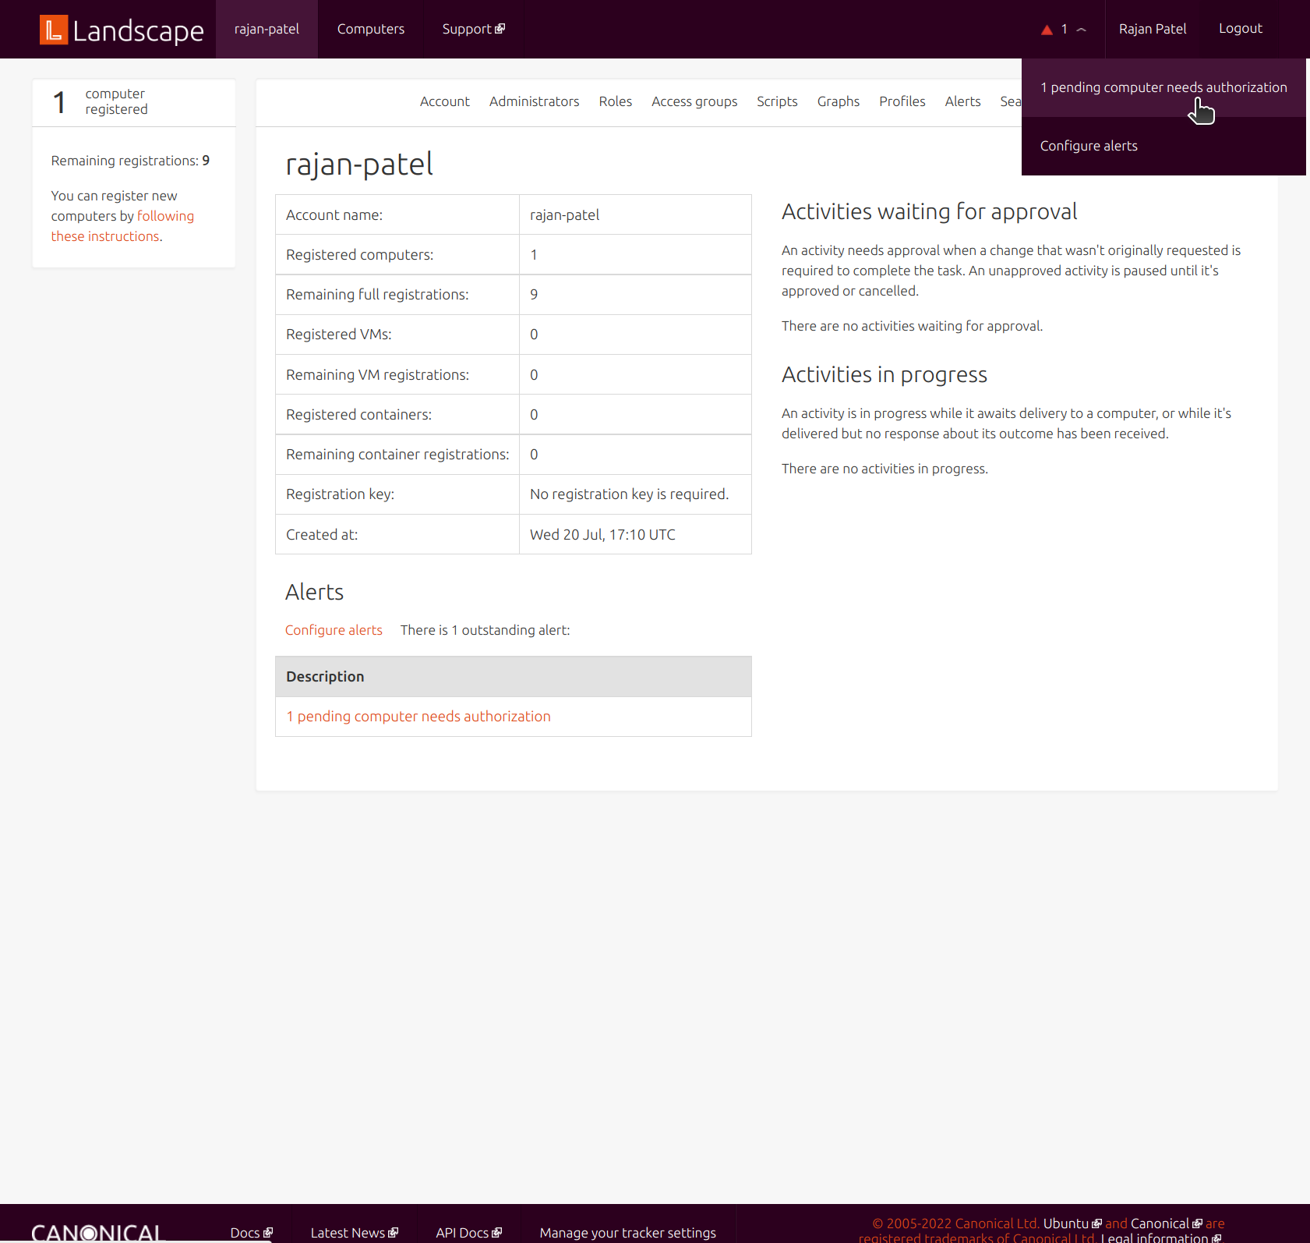This screenshot has height=1243, width=1310.
Task: Switch to the Scripts tab
Action: pyautogui.click(x=776, y=101)
